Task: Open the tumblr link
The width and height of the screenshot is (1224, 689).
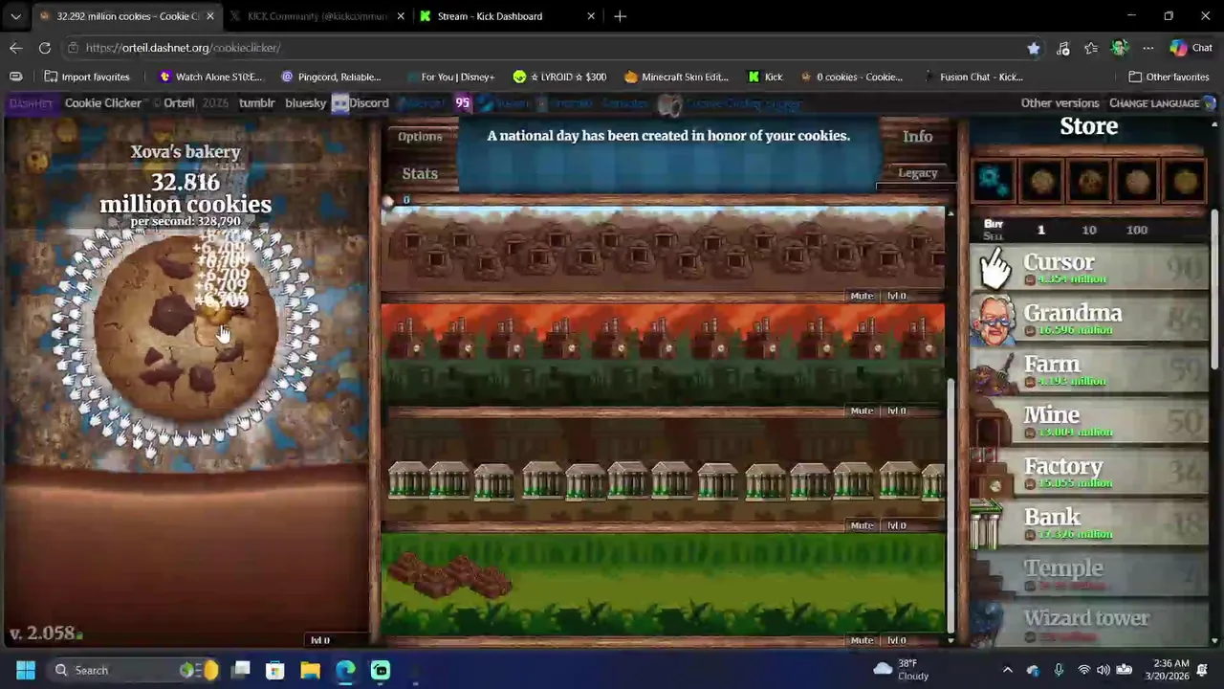Action: (256, 103)
